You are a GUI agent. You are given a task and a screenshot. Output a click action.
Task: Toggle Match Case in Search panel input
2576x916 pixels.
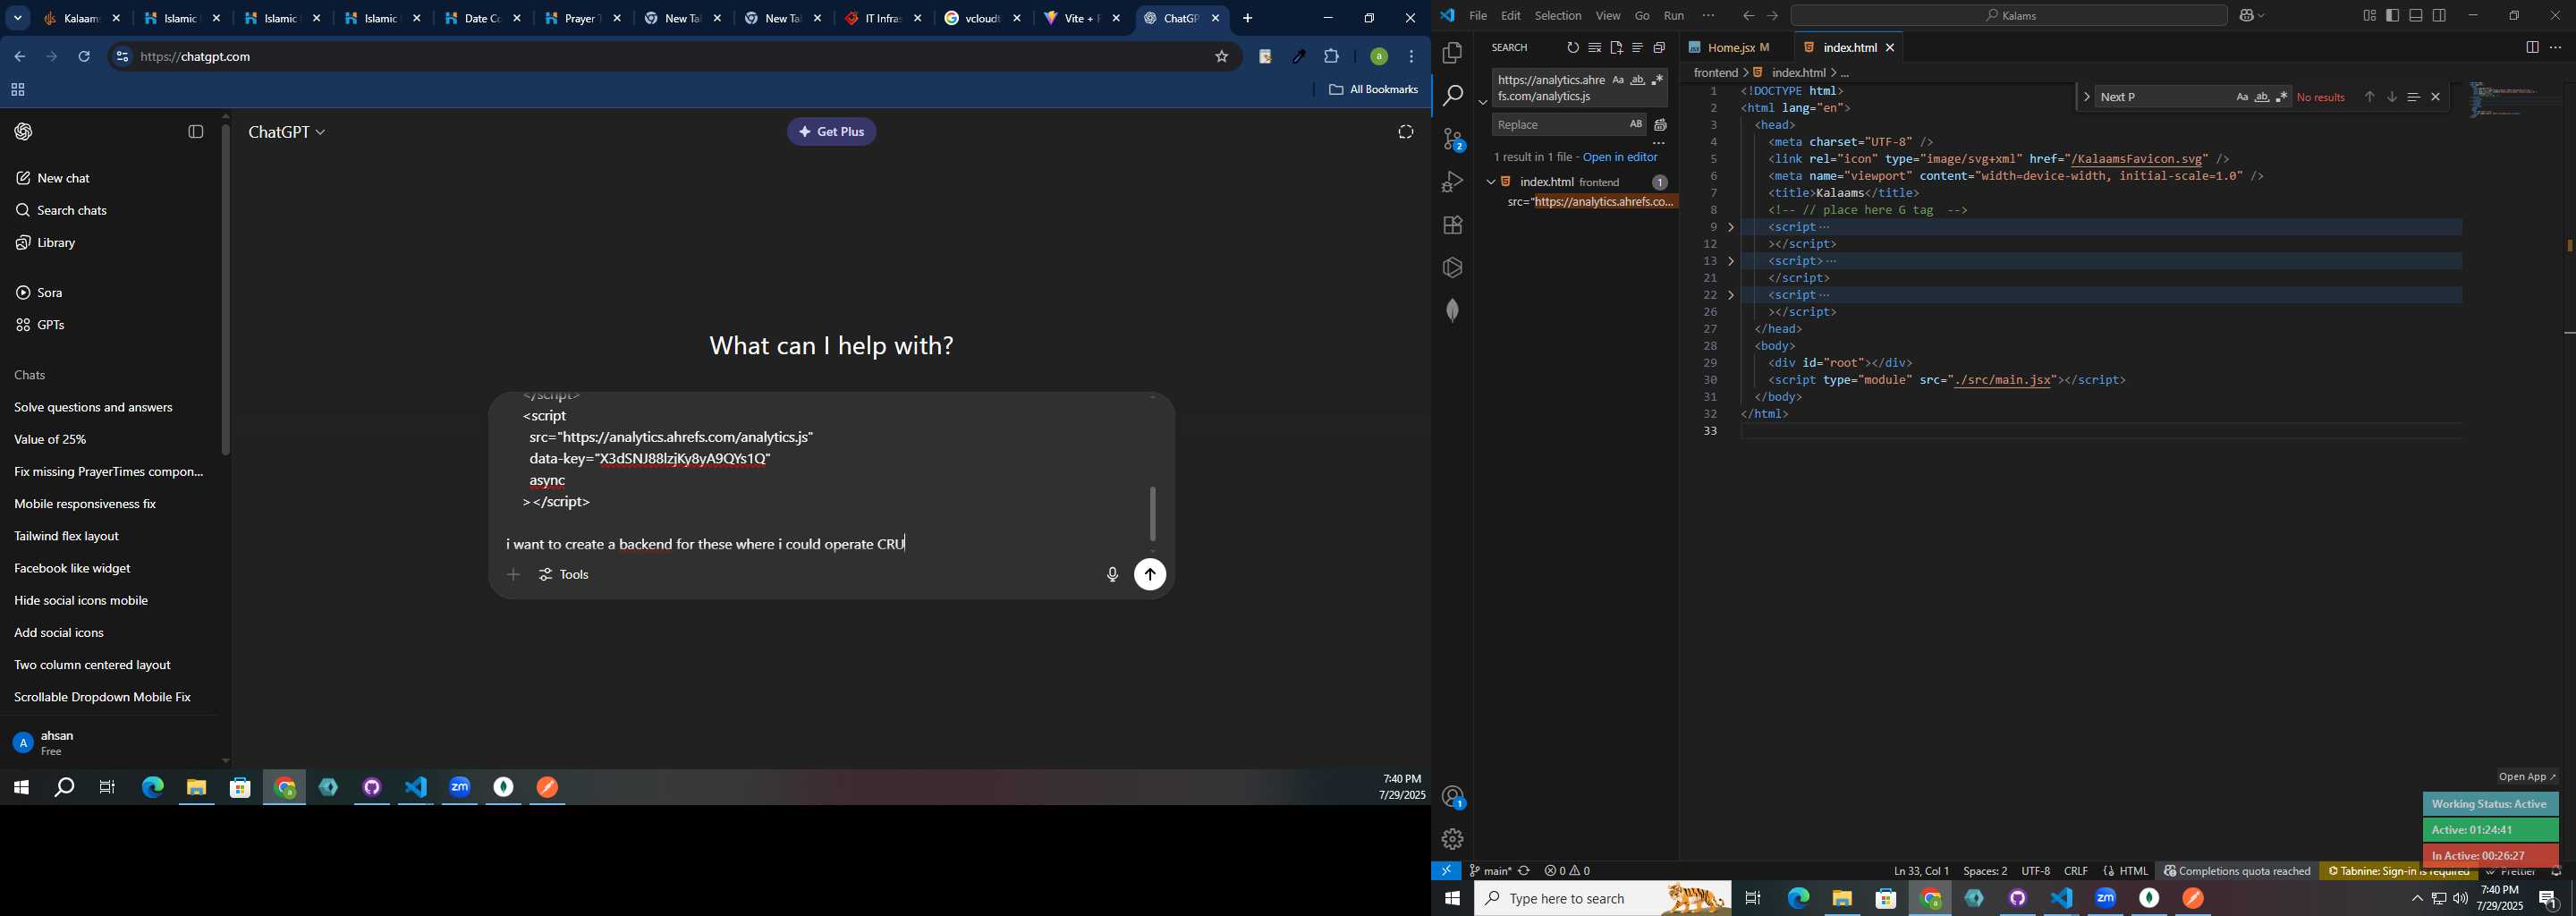[1617, 80]
